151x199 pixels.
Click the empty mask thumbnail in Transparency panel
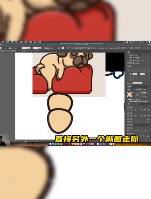pyautogui.click(x=137, y=94)
